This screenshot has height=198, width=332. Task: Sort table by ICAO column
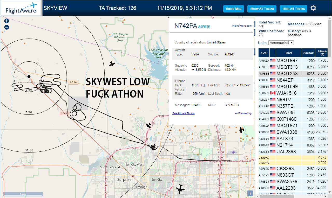[x=264, y=53]
